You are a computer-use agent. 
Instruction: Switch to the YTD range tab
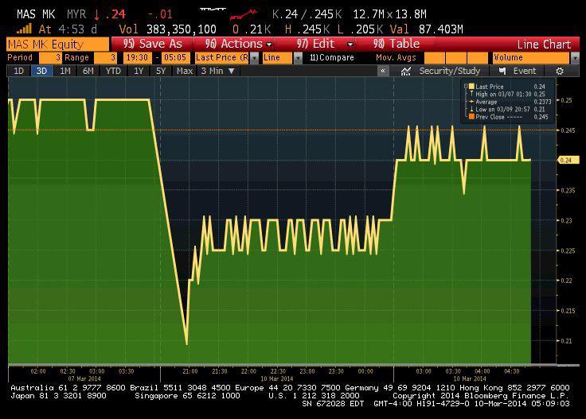tap(113, 71)
